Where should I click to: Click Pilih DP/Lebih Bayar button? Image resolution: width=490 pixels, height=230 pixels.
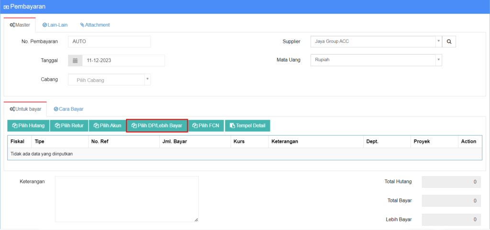click(156, 125)
